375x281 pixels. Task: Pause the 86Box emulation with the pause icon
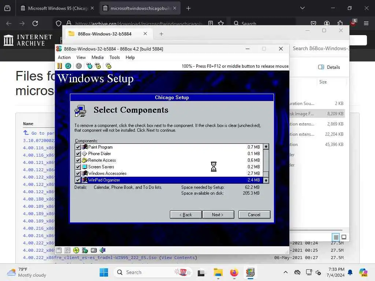coord(60,66)
